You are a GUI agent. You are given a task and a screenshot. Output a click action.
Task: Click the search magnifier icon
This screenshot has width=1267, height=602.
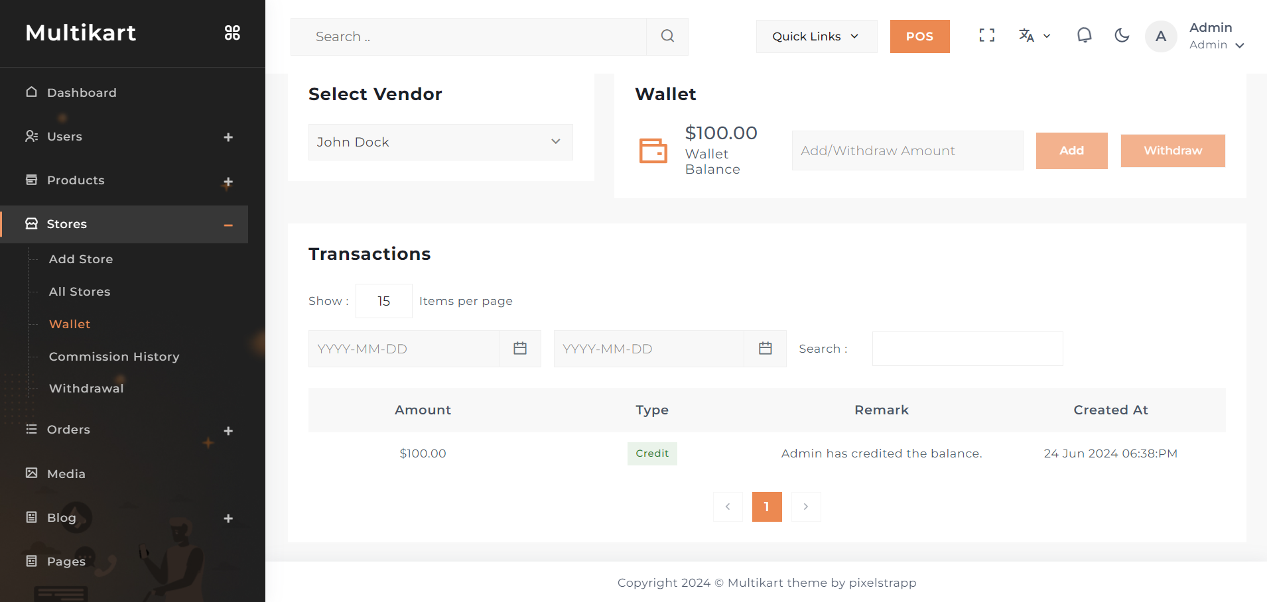click(x=667, y=36)
